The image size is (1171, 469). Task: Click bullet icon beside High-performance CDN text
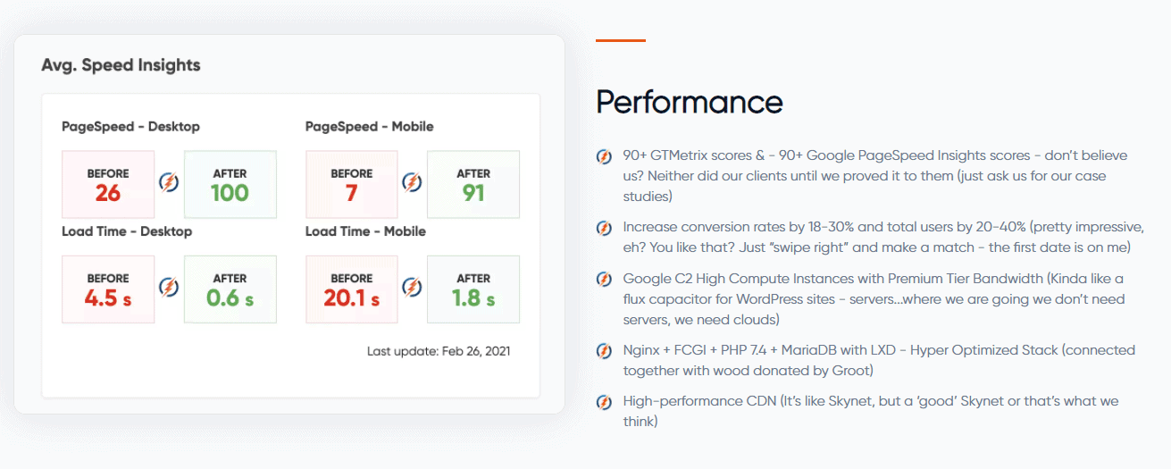tap(604, 402)
